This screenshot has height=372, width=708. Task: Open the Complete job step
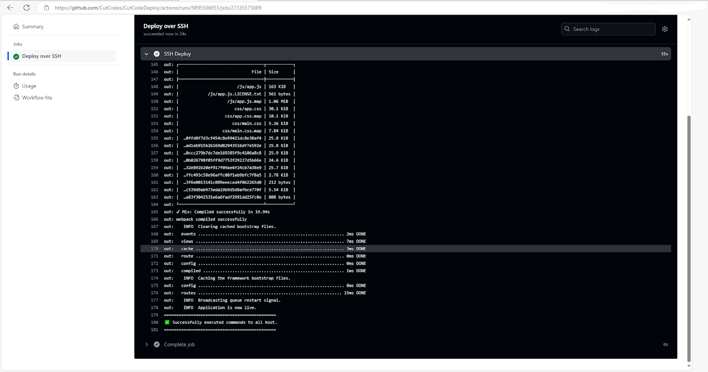pyautogui.click(x=179, y=345)
